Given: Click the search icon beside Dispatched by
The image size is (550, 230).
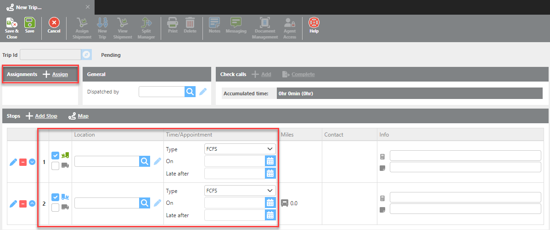Looking at the screenshot, I should [x=190, y=92].
